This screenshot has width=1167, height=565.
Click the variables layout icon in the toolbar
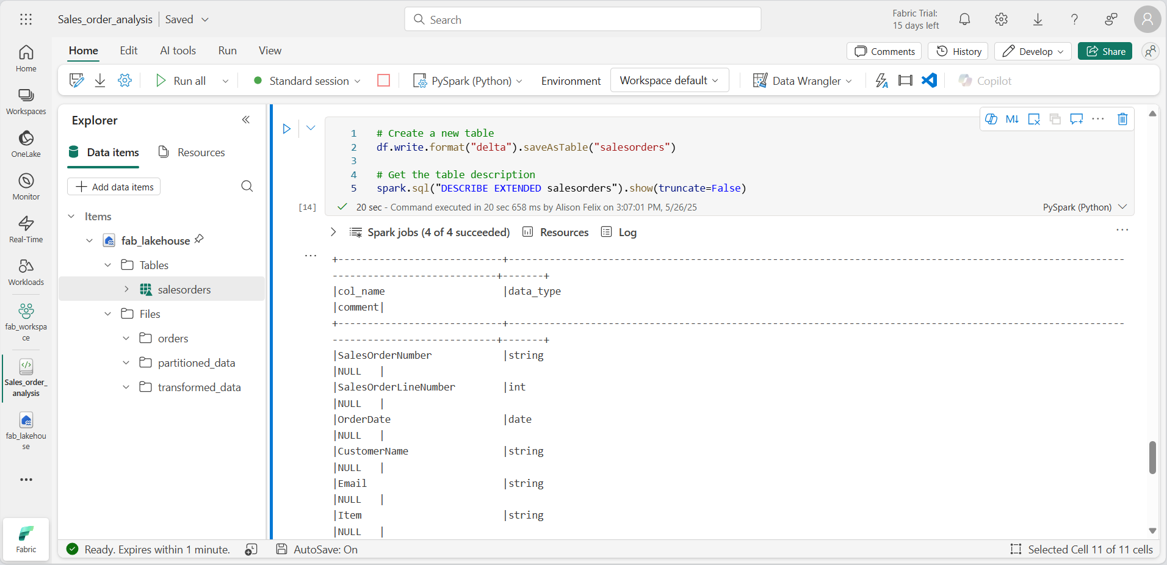coord(905,81)
